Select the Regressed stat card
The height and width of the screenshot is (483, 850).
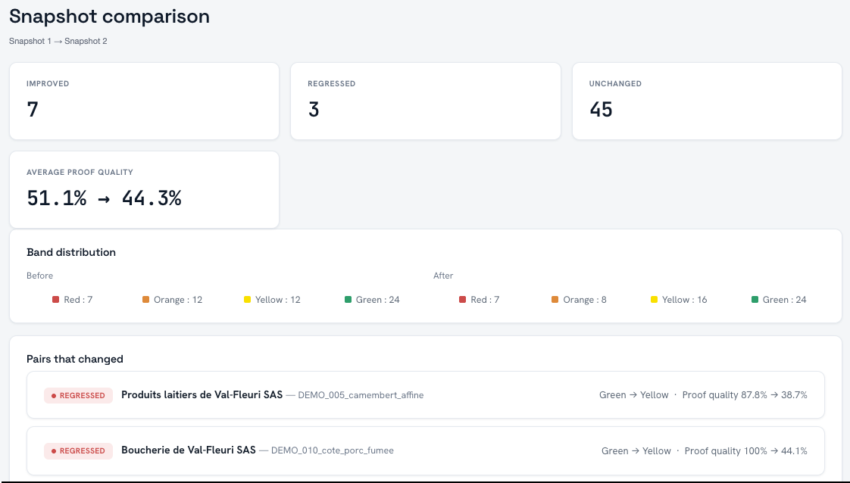tap(426, 101)
